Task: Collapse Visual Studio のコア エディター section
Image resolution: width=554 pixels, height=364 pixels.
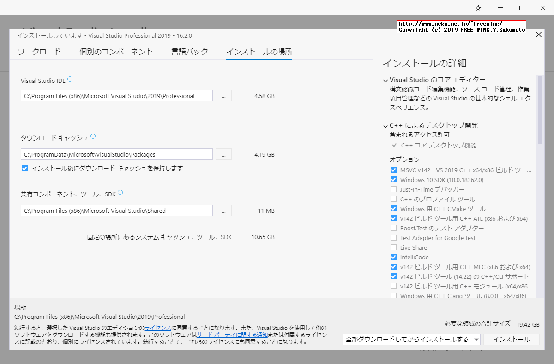Action: (x=385, y=79)
